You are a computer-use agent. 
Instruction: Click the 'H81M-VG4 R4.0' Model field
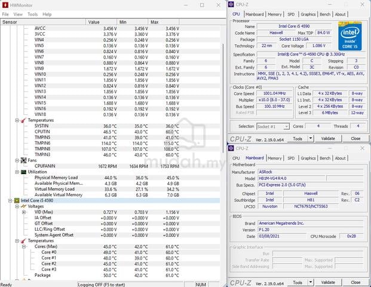pyautogui.click(x=292, y=178)
